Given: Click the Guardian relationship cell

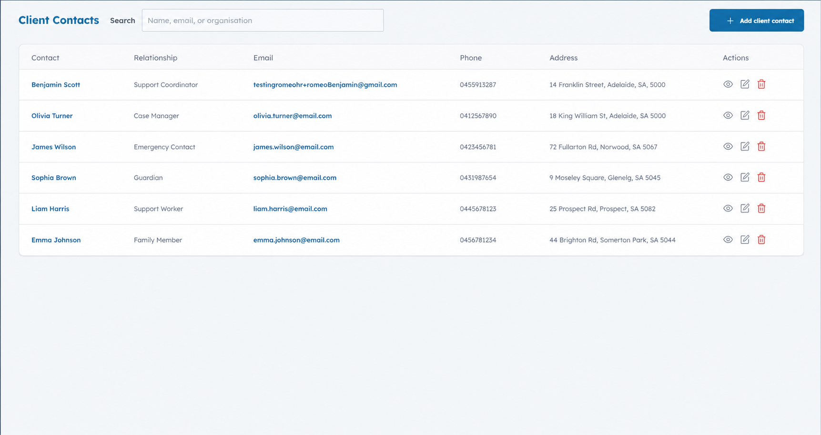Looking at the screenshot, I should (x=148, y=178).
